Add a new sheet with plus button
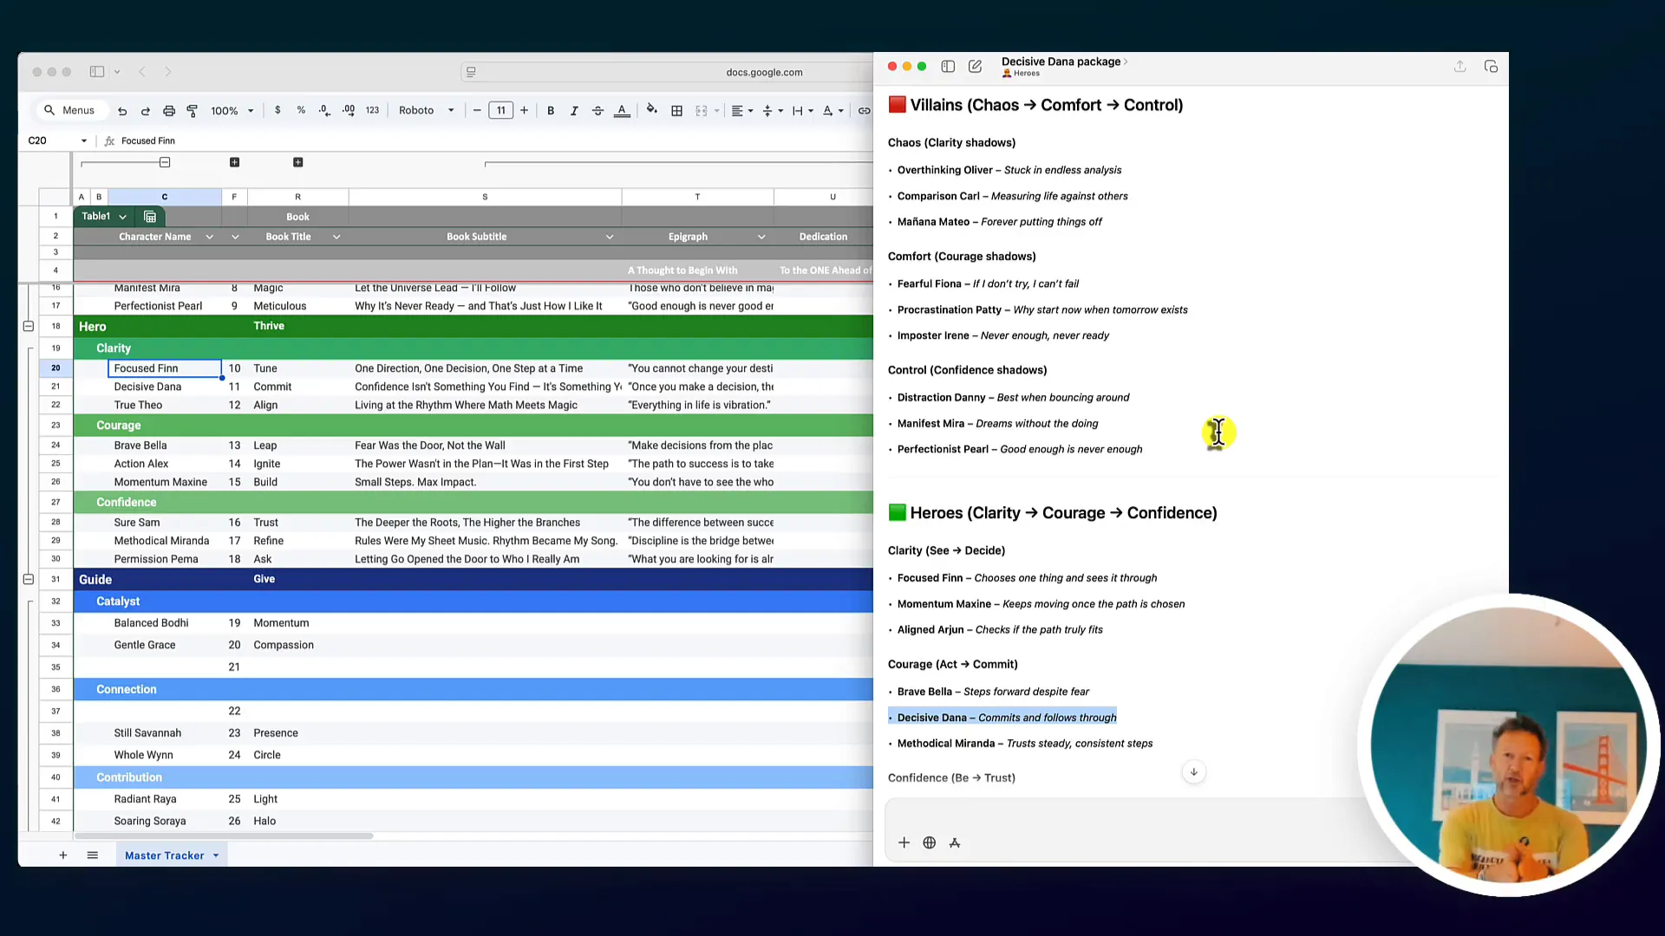 click(x=62, y=855)
